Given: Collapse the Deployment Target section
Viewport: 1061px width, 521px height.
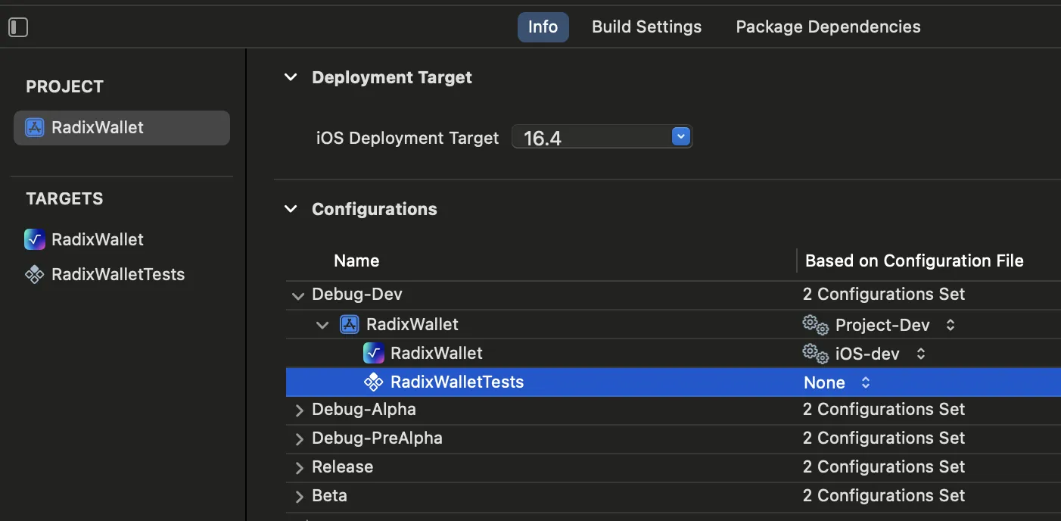Looking at the screenshot, I should (x=291, y=77).
